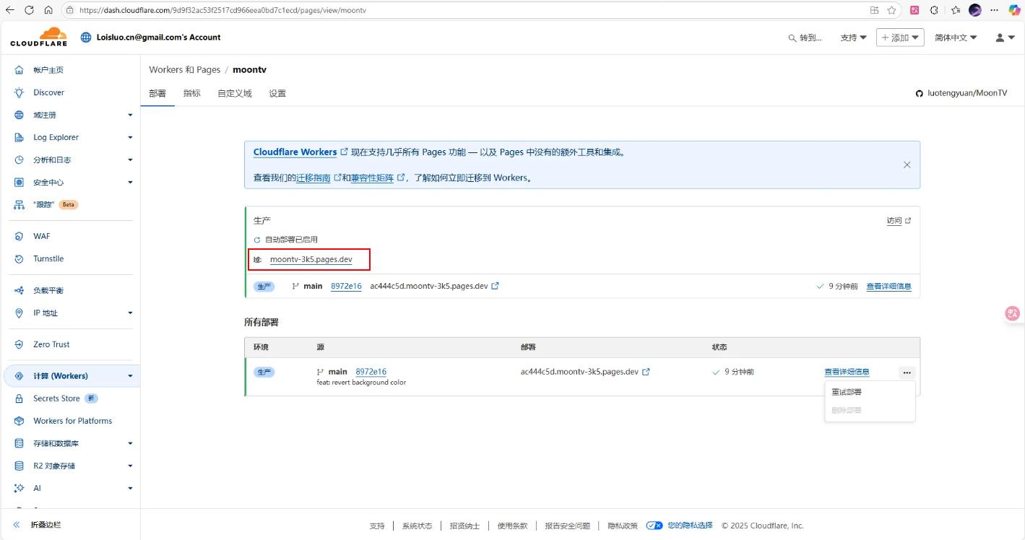Expand 安全中心 in the sidebar
1025x540 pixels.
(130, 182)
